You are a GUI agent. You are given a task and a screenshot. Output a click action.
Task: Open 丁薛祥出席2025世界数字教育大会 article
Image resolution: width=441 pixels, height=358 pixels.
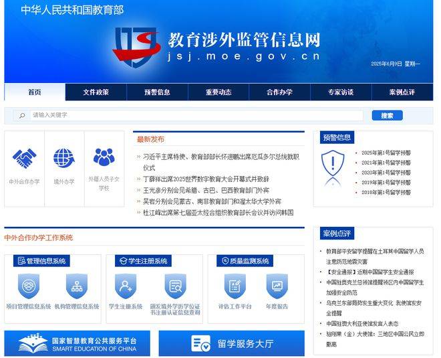[206, 179]
